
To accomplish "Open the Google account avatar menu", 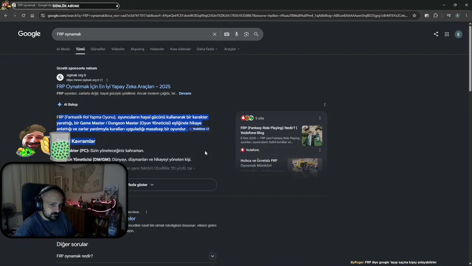I will pyautogui.click(x=458, y=34).
